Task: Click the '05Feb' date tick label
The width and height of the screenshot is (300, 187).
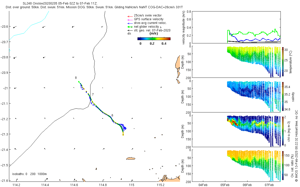Action: [225, 185]
